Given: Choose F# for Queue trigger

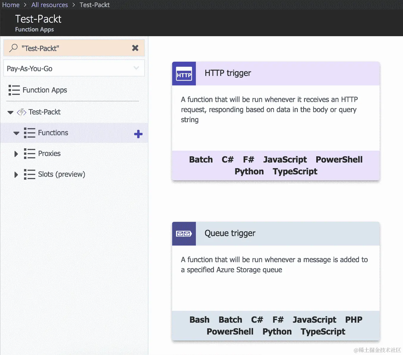Looking at the screenshot, I should coord(278,320).
